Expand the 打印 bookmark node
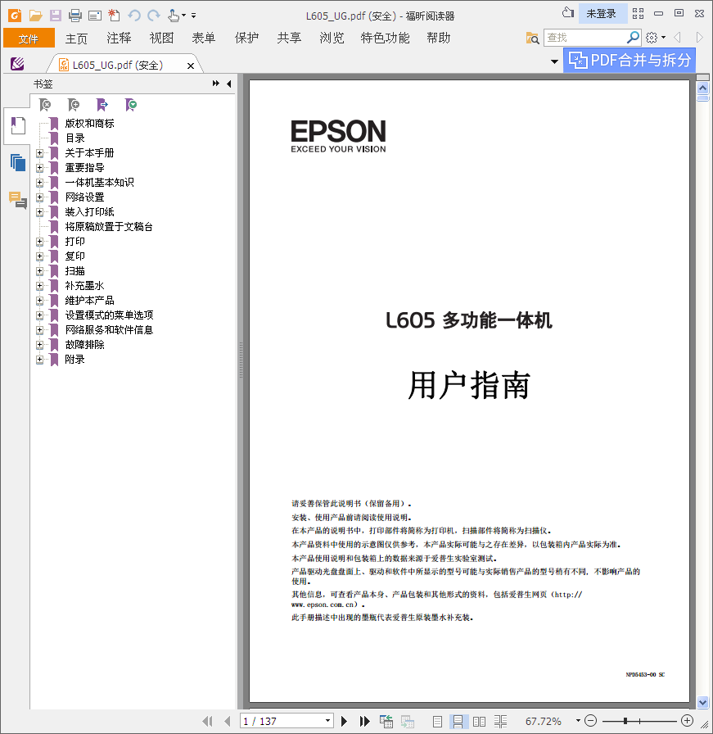The image size is (713, 734). click(x=40, y=242)
